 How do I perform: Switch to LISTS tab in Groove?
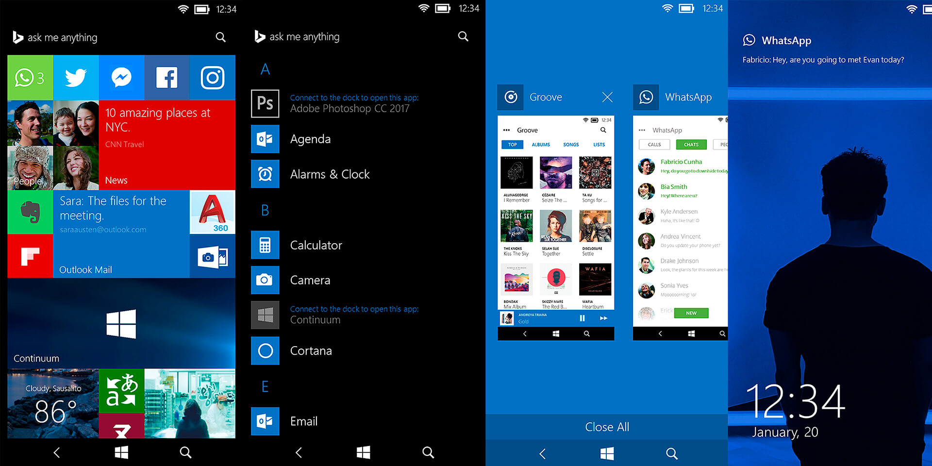(x=599, y=145)
